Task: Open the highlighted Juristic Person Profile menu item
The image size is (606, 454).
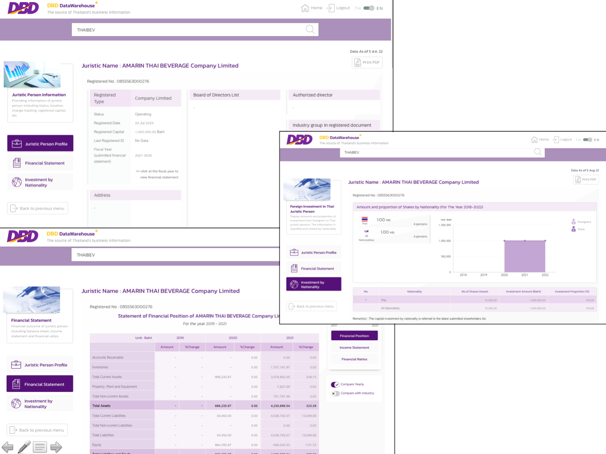Action: 40,144
